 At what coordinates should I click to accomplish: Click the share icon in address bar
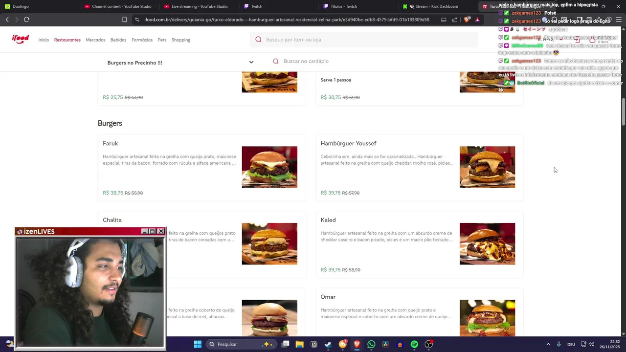coord(455,20)
